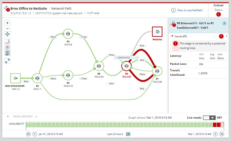Click the edge icon in details panel header
Image resolution: width=231 pixels, height=141 pixels.
(x=173, y=24)
